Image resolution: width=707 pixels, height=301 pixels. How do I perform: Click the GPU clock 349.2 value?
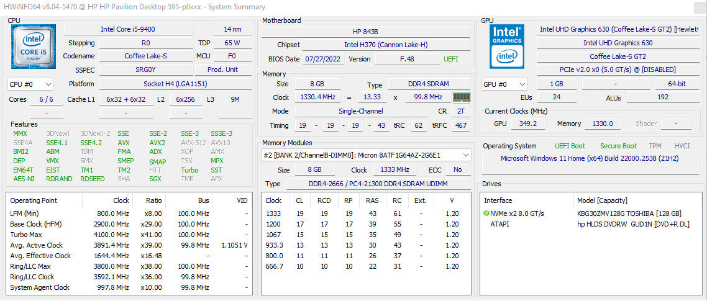tap(527, 124)
